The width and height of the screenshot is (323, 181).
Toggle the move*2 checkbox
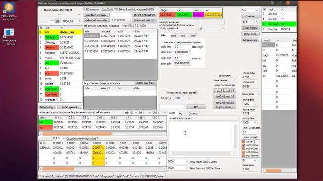coord(244,142)
